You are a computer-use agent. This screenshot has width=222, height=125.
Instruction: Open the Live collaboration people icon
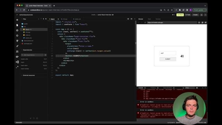(x=17, y=51)
